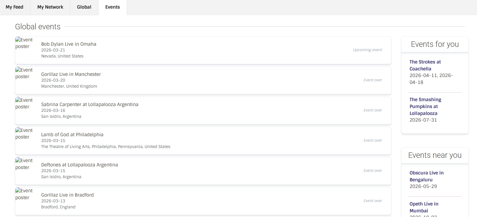
Task: Select the Global tab
Action: (84, 7)
